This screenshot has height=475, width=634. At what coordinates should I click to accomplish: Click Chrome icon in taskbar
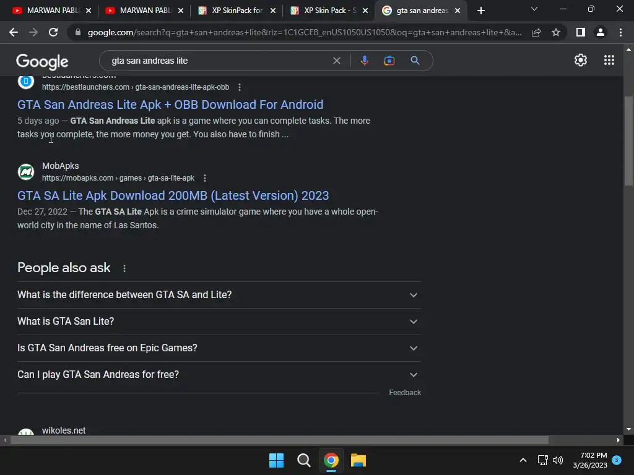(331, 460)
